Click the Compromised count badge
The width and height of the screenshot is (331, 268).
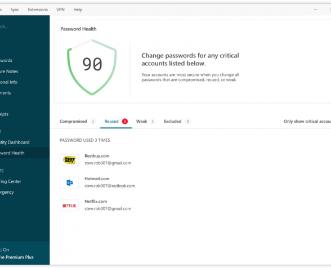tap(93, 122)
